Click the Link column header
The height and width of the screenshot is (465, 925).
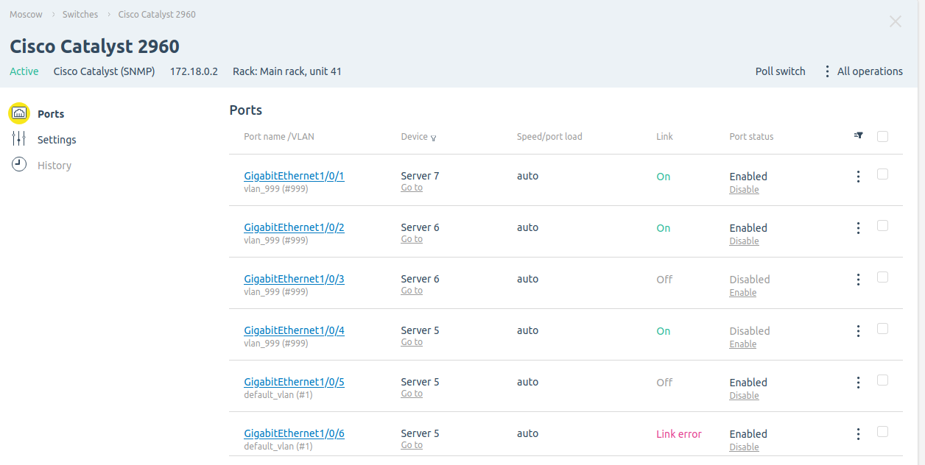(x=664, y=136)
